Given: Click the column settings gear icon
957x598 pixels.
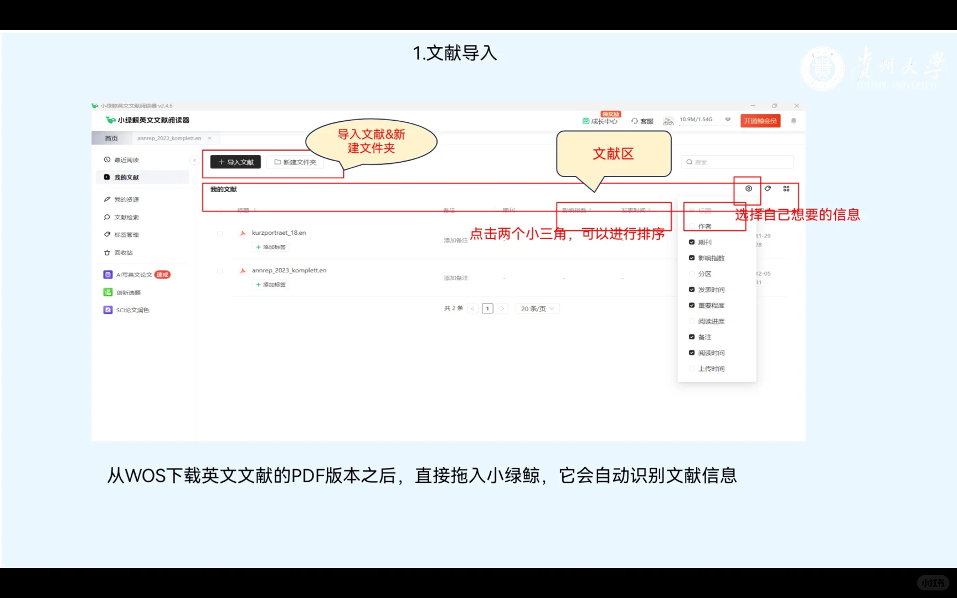Looking at the screenshot, I should 749,188.
